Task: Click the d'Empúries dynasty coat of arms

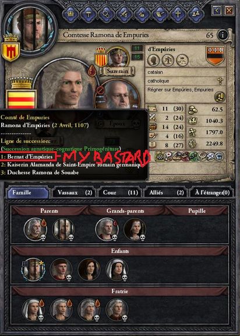Action: click(216, 55)
